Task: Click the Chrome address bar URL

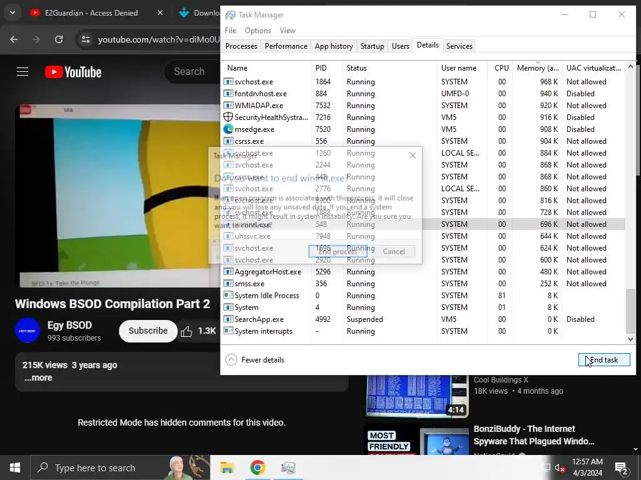Action: 159,39
